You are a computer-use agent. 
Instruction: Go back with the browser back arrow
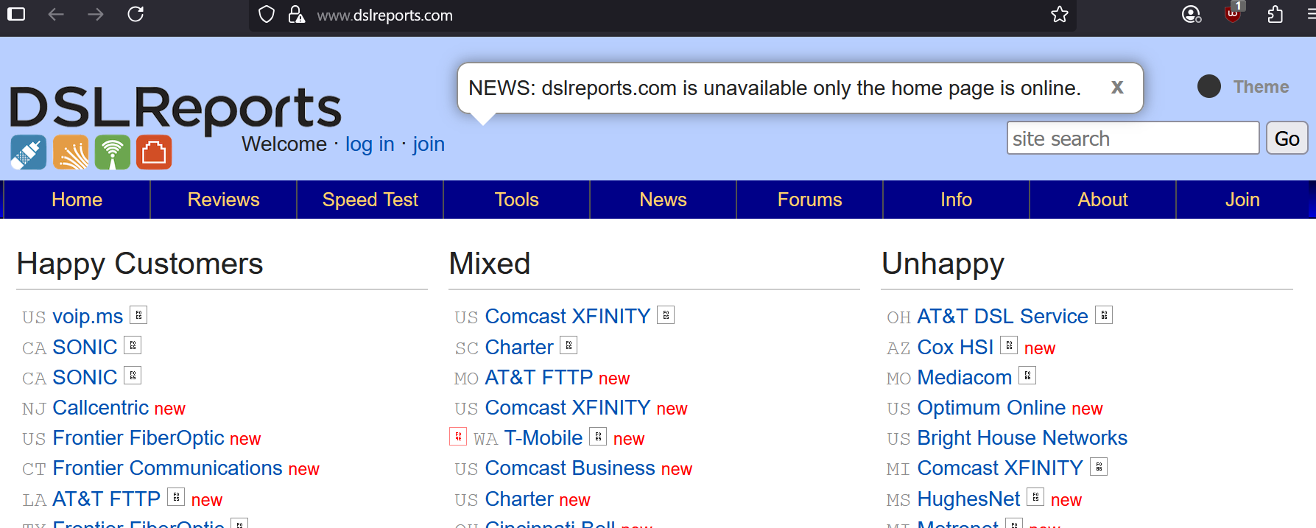(56, 14)
